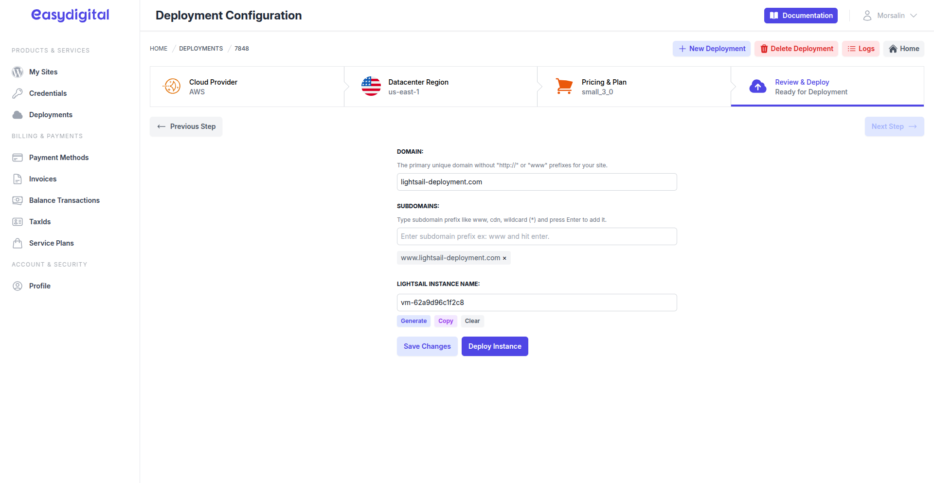Open Deployments from the sidebar cloud icon
The width and height of the screenshot is (934, 483).
pyautogui.click(x=18, y=114)
